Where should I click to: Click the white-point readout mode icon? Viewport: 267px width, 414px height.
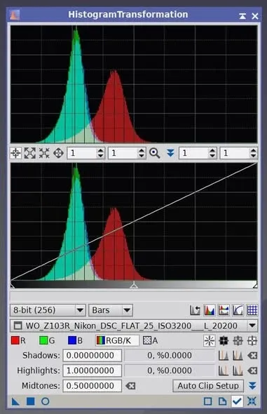coord(252,340)
